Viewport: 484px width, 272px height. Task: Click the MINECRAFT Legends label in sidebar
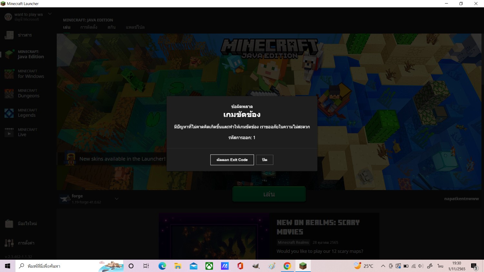coord(27,113)
